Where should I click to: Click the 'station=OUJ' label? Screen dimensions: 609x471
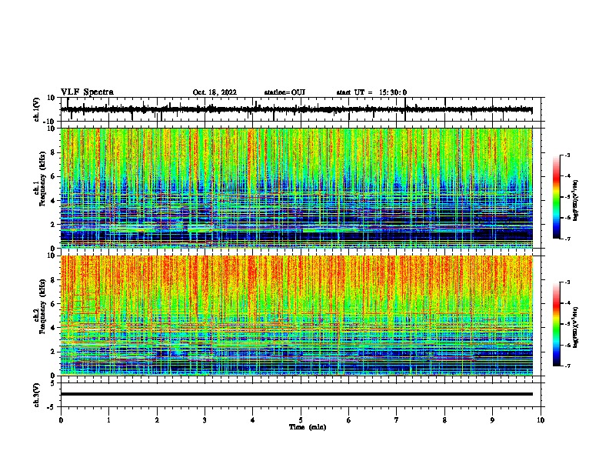[285, 92]
